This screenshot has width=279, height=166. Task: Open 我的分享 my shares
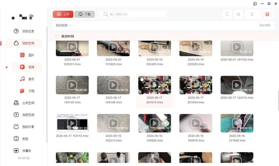(24, 127)
